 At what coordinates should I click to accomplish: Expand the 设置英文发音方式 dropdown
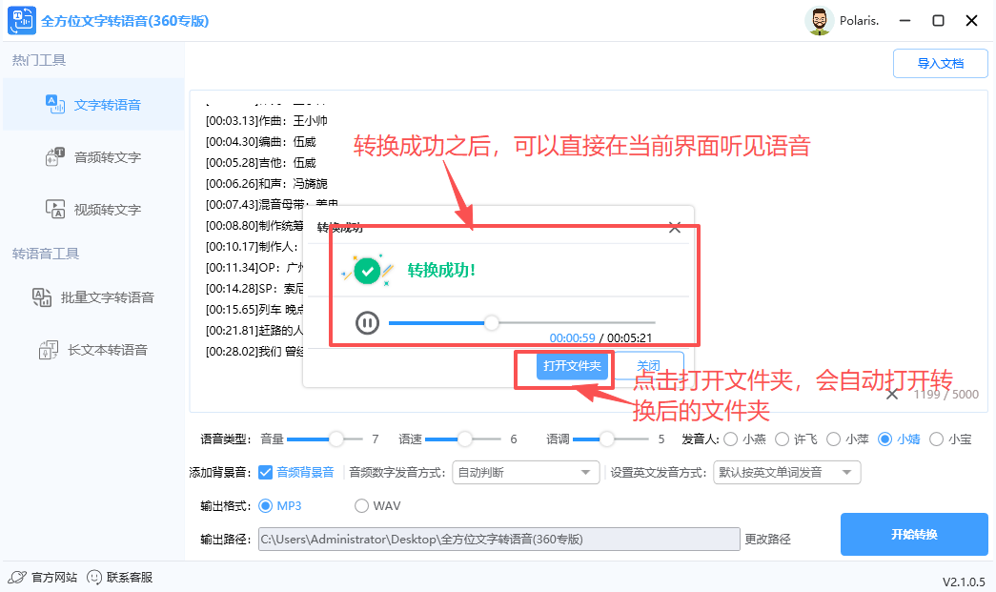point(786,472)
